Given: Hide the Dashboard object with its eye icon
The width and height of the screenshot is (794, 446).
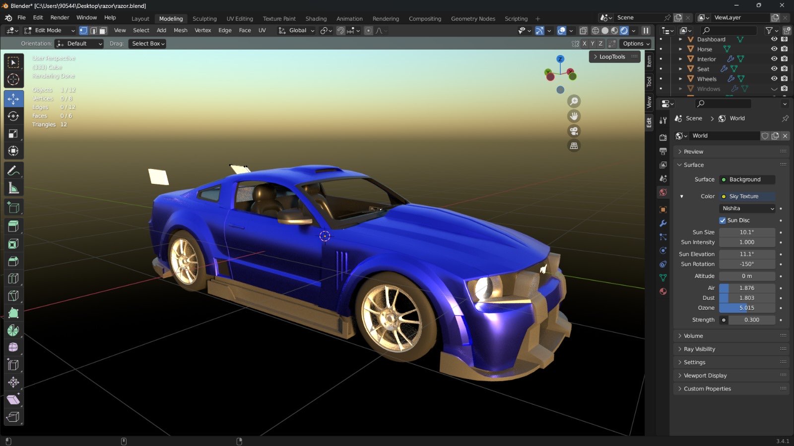Looking at the screenshot, I should (x=774, y=39).
